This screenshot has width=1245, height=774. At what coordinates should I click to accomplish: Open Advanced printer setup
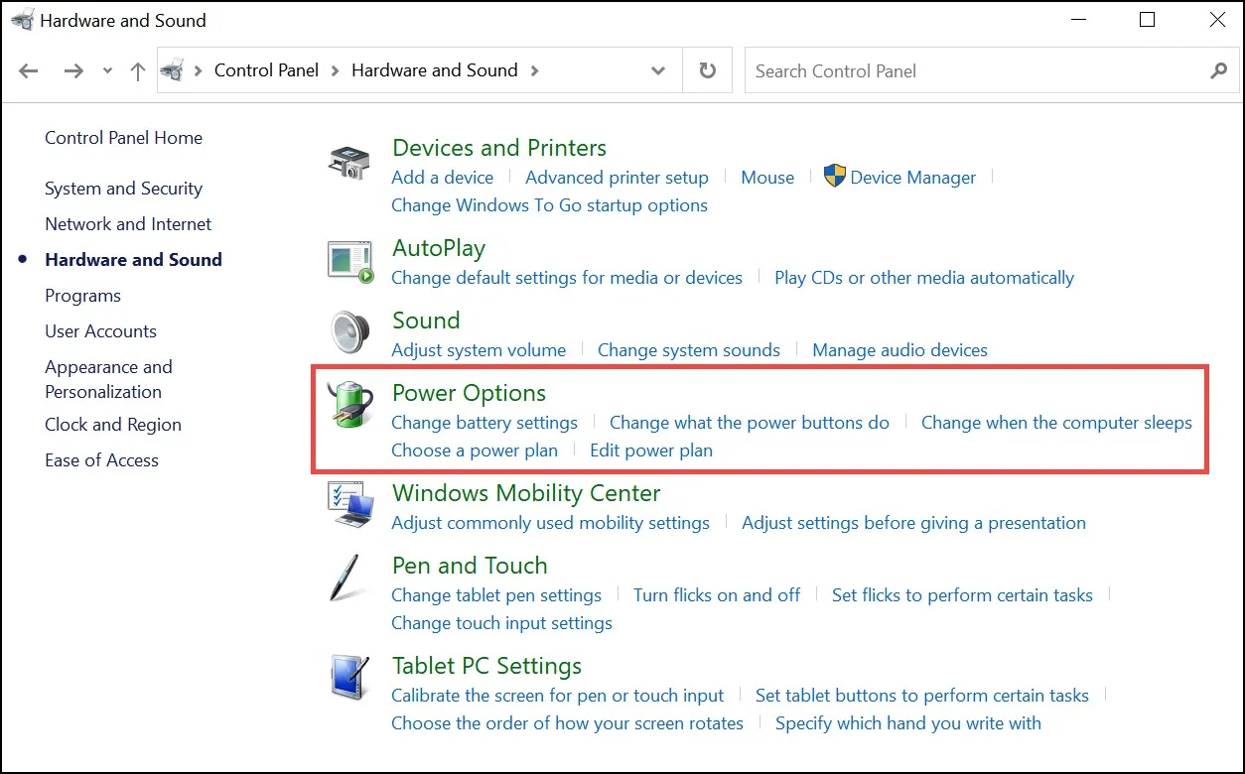pos(617,178)
